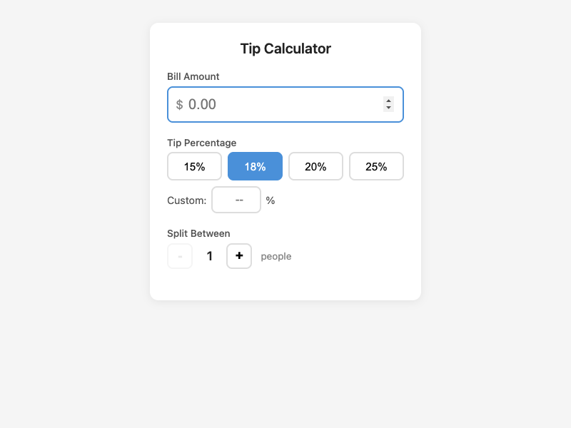The image size is (571, 428).
Task: Click the Custom label
Action: [x=186, y=200]
